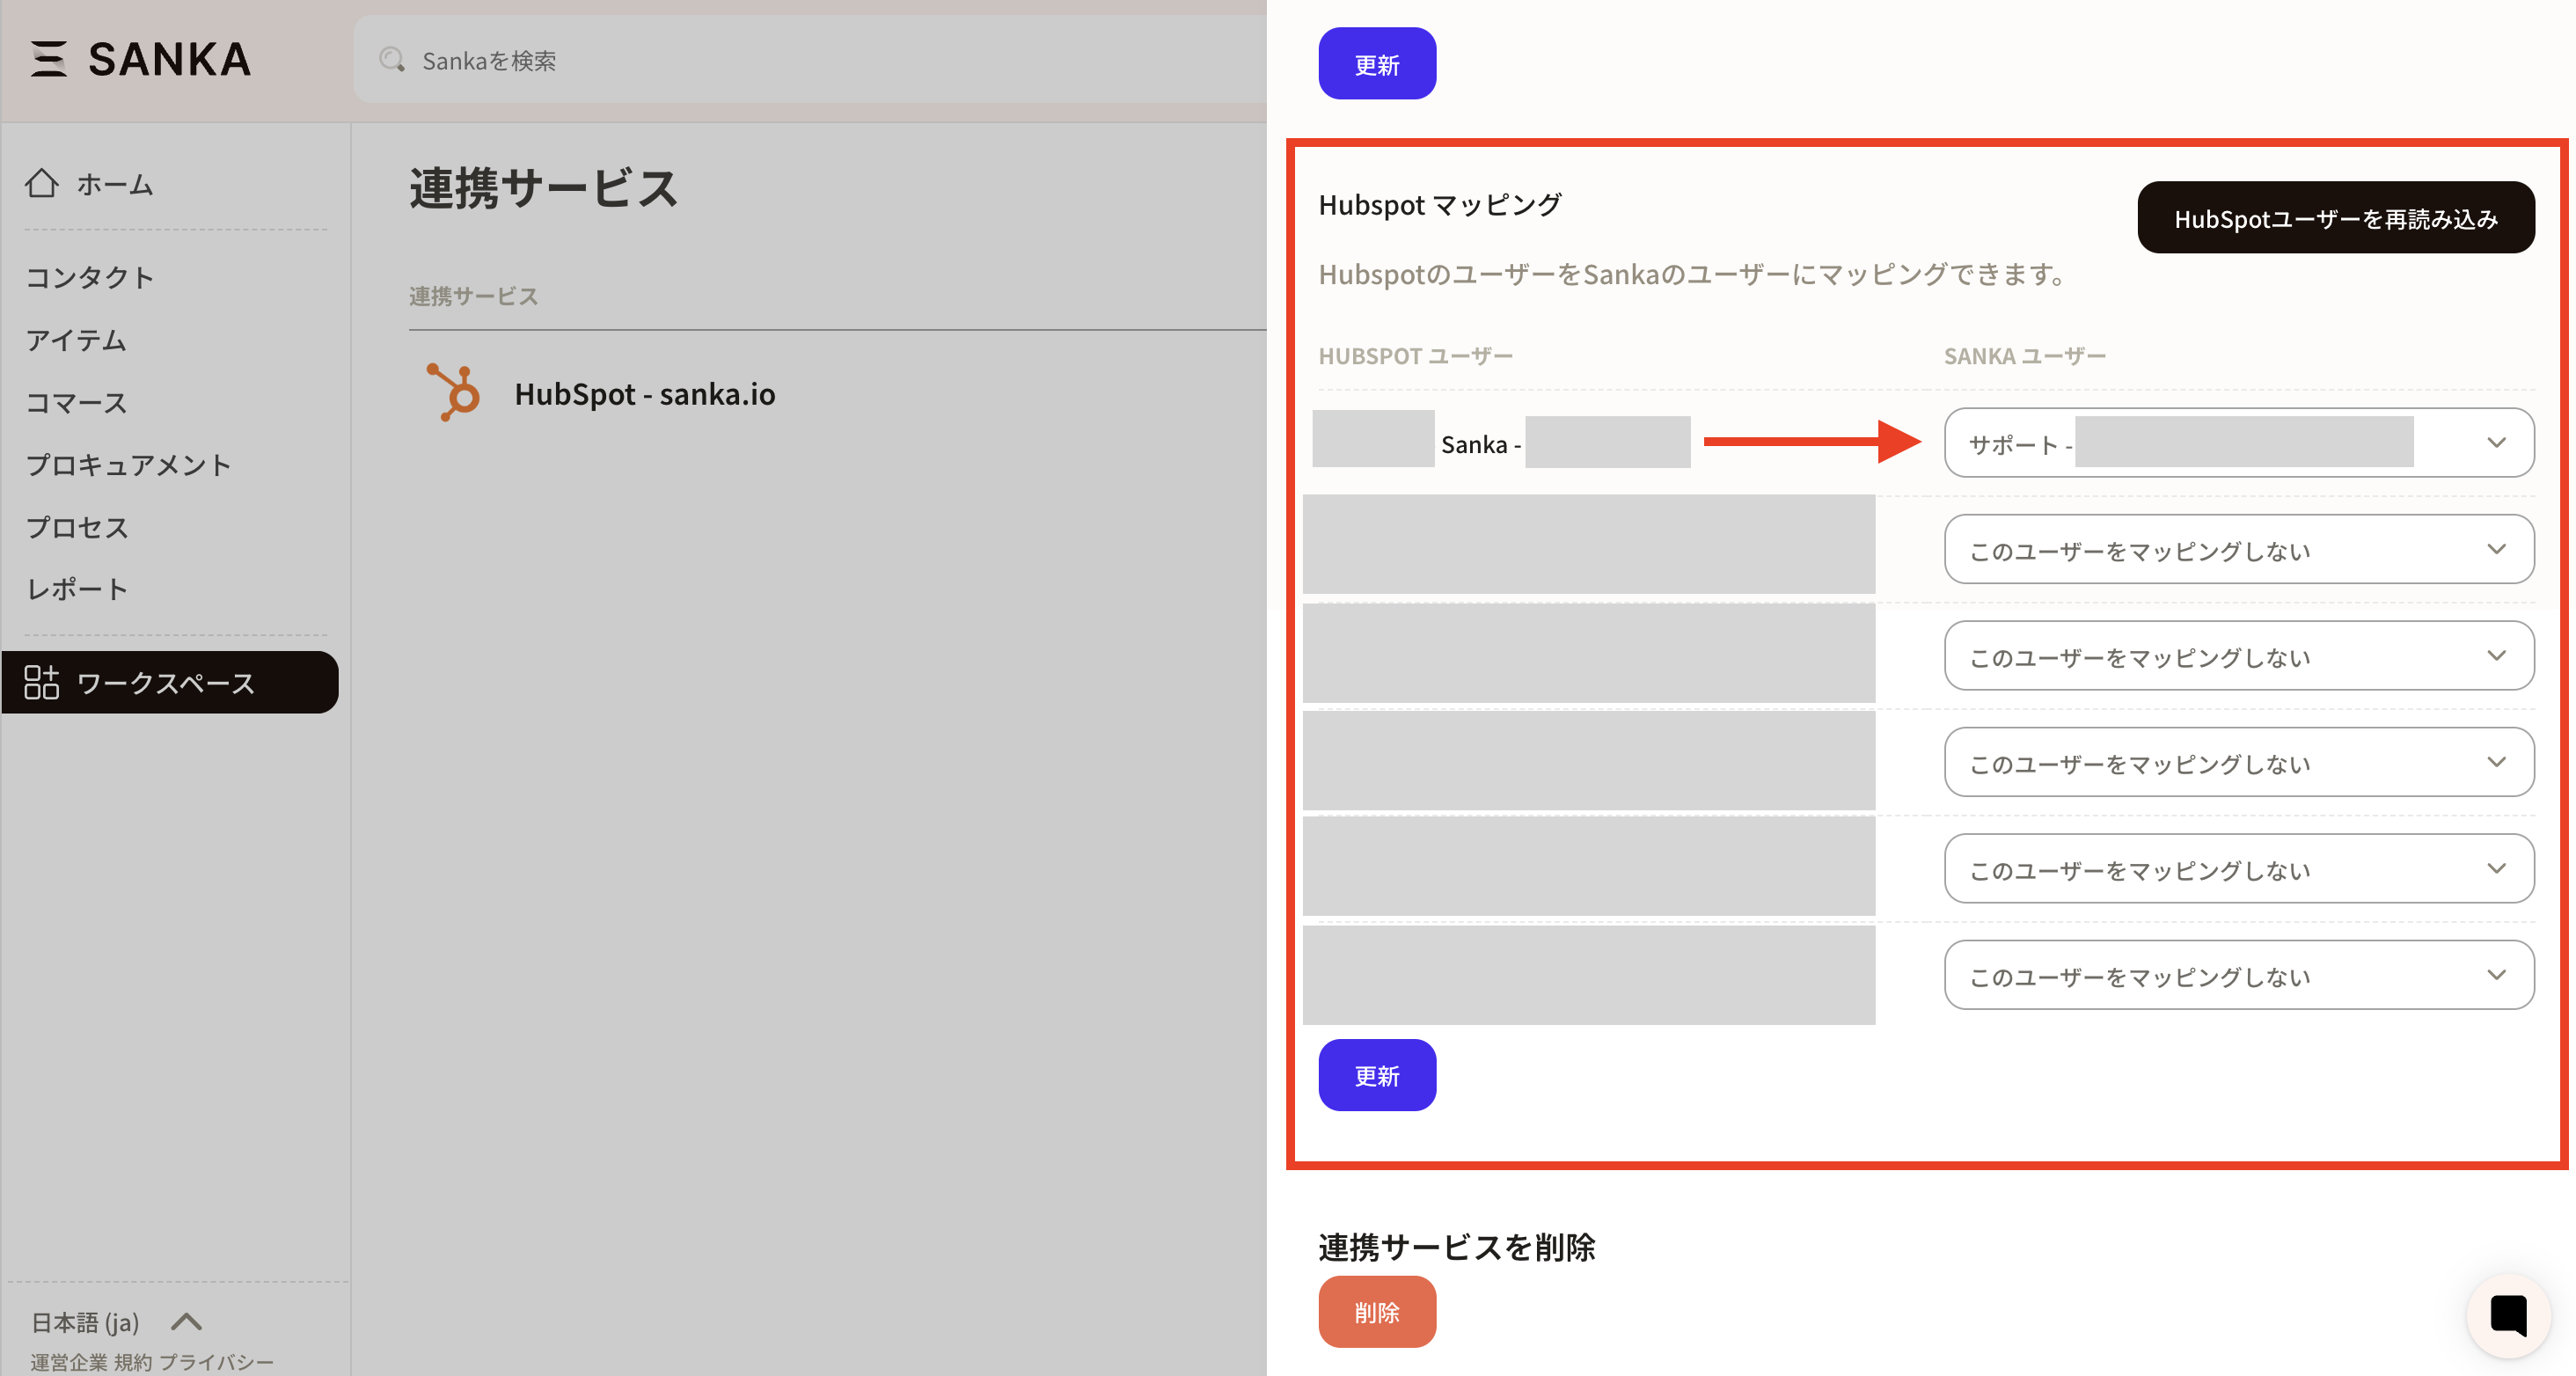
Task: Expand the 日本語 (ja) language selector
Action: click(x=116, y=1322)
